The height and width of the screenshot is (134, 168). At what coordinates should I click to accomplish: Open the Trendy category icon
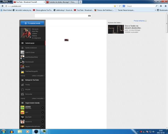(22, 85)
